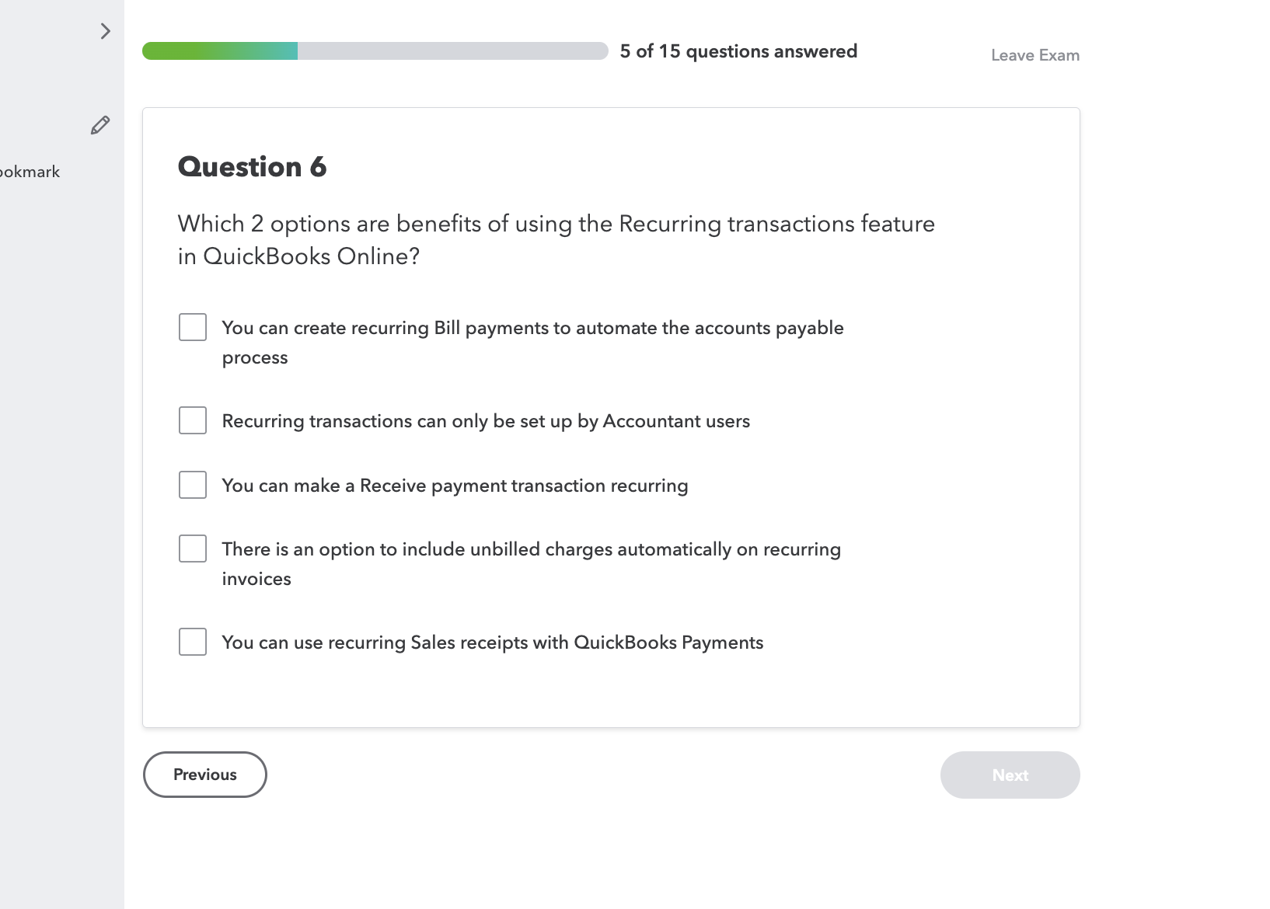The image size is (1270, 909).
Task: Click the '5 of 15 questions answered' label
Action: point(738,50)
